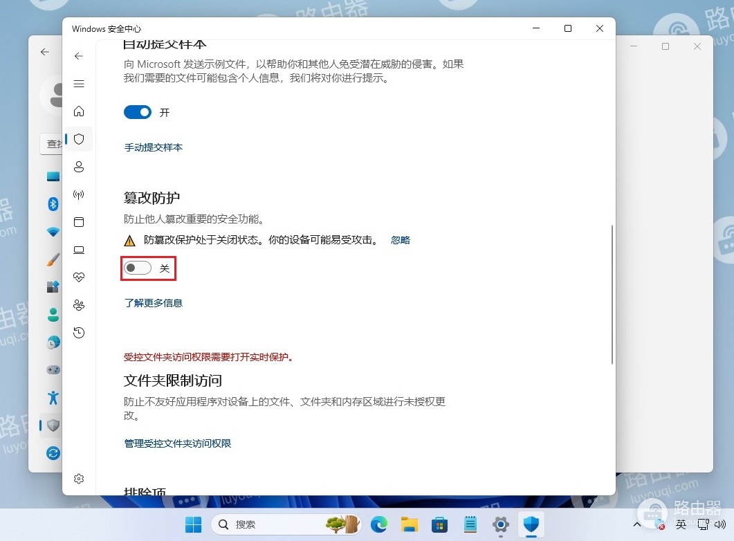Click the network display icon in system tray
The image size is (734, 541).
[703, 524]
